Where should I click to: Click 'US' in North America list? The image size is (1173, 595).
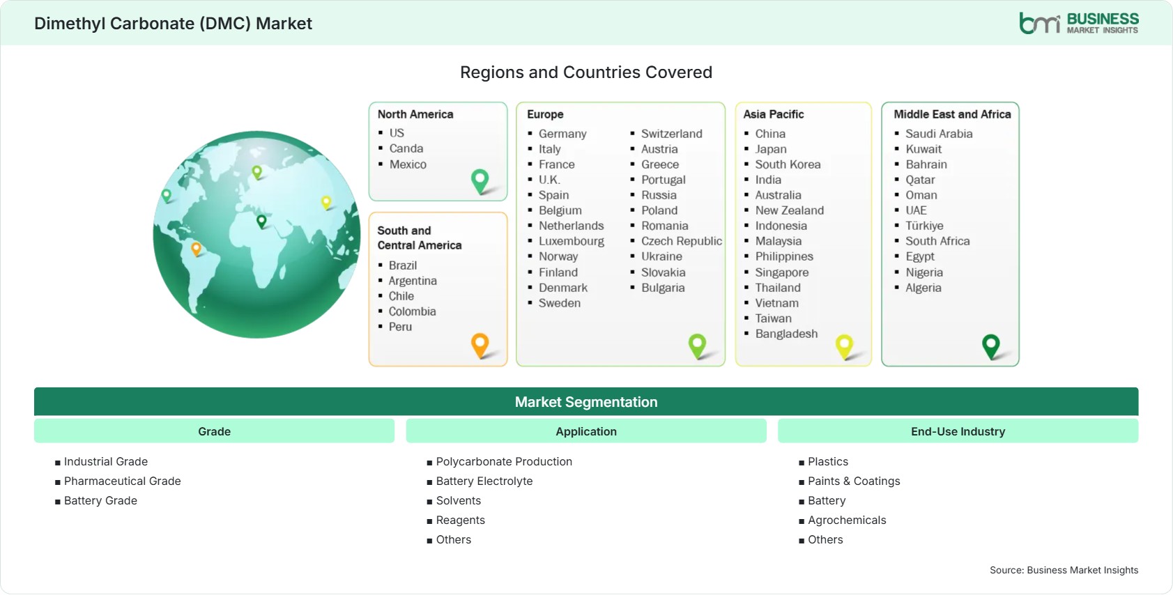tap(397, 133)
